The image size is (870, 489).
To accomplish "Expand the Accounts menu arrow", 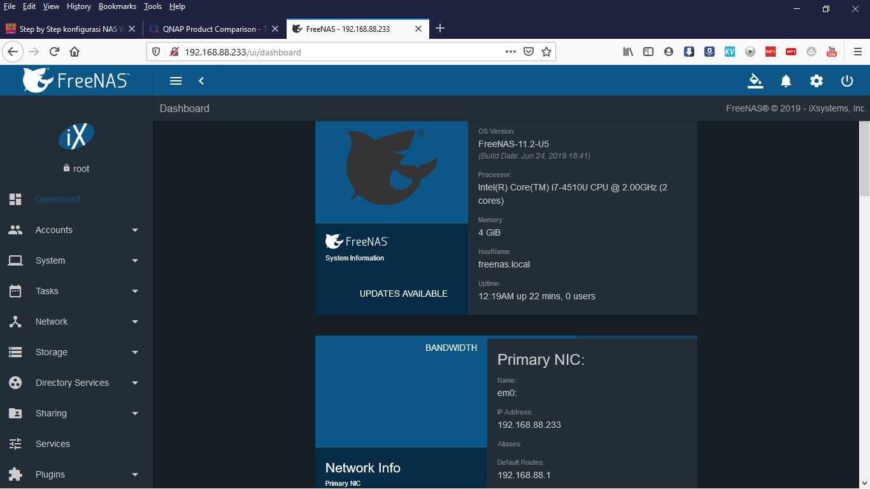I will pos(135,230).
